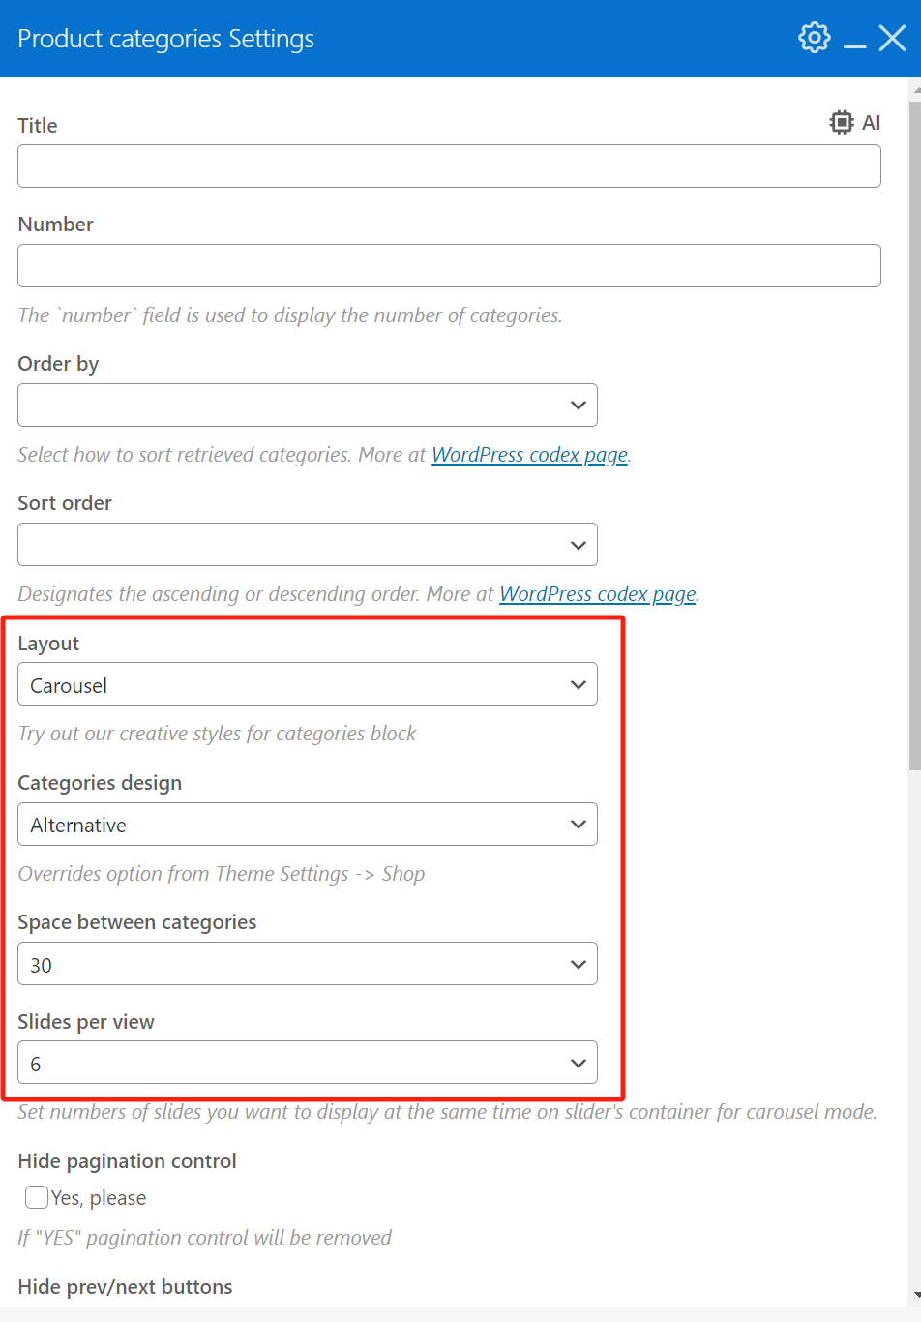Open WordPress codex page link under Order by
The width and height of the screenshot is (921, 1322).
529,455
